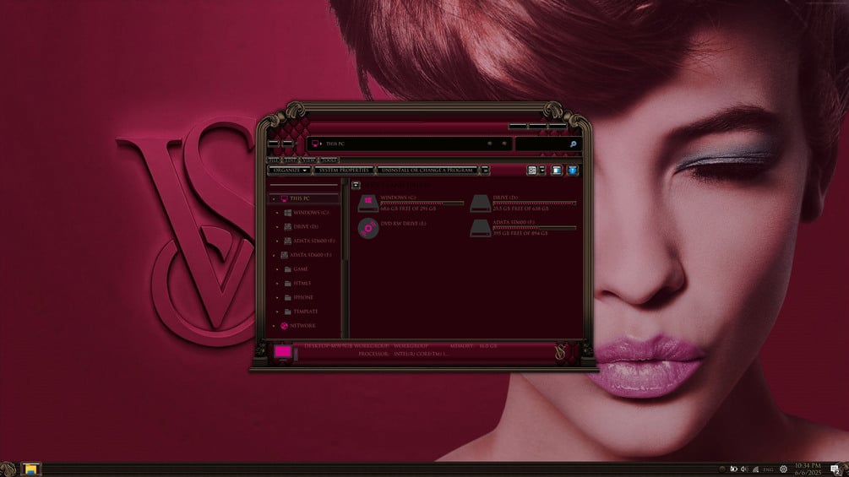Open address bar history dropdown
Screen dimensions: 849x477
tap(490, 144)
